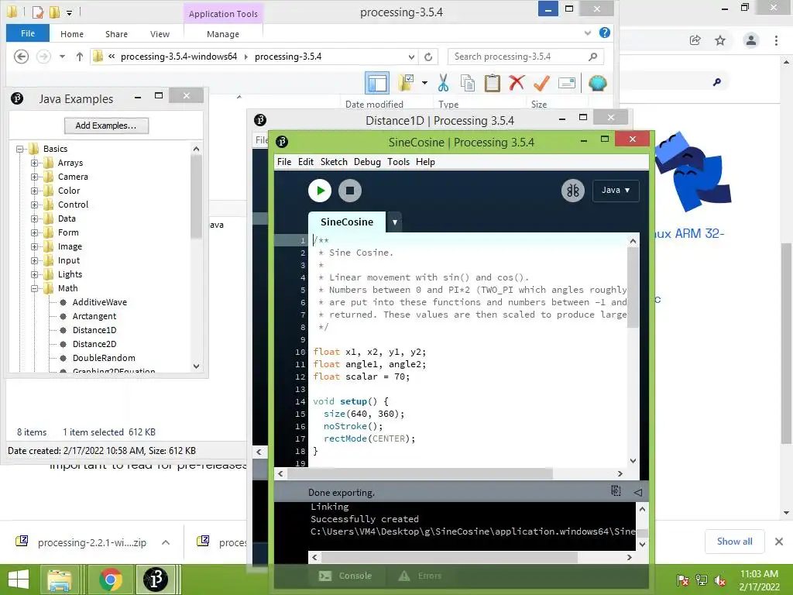Switch to the Errors tab
Screen dimensions: 793x595
(x=421, y=576)
